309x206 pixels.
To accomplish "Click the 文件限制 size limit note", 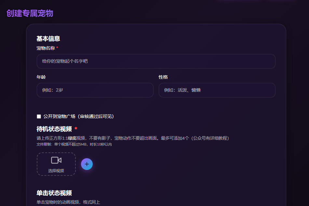I will [x=74, y=144].
